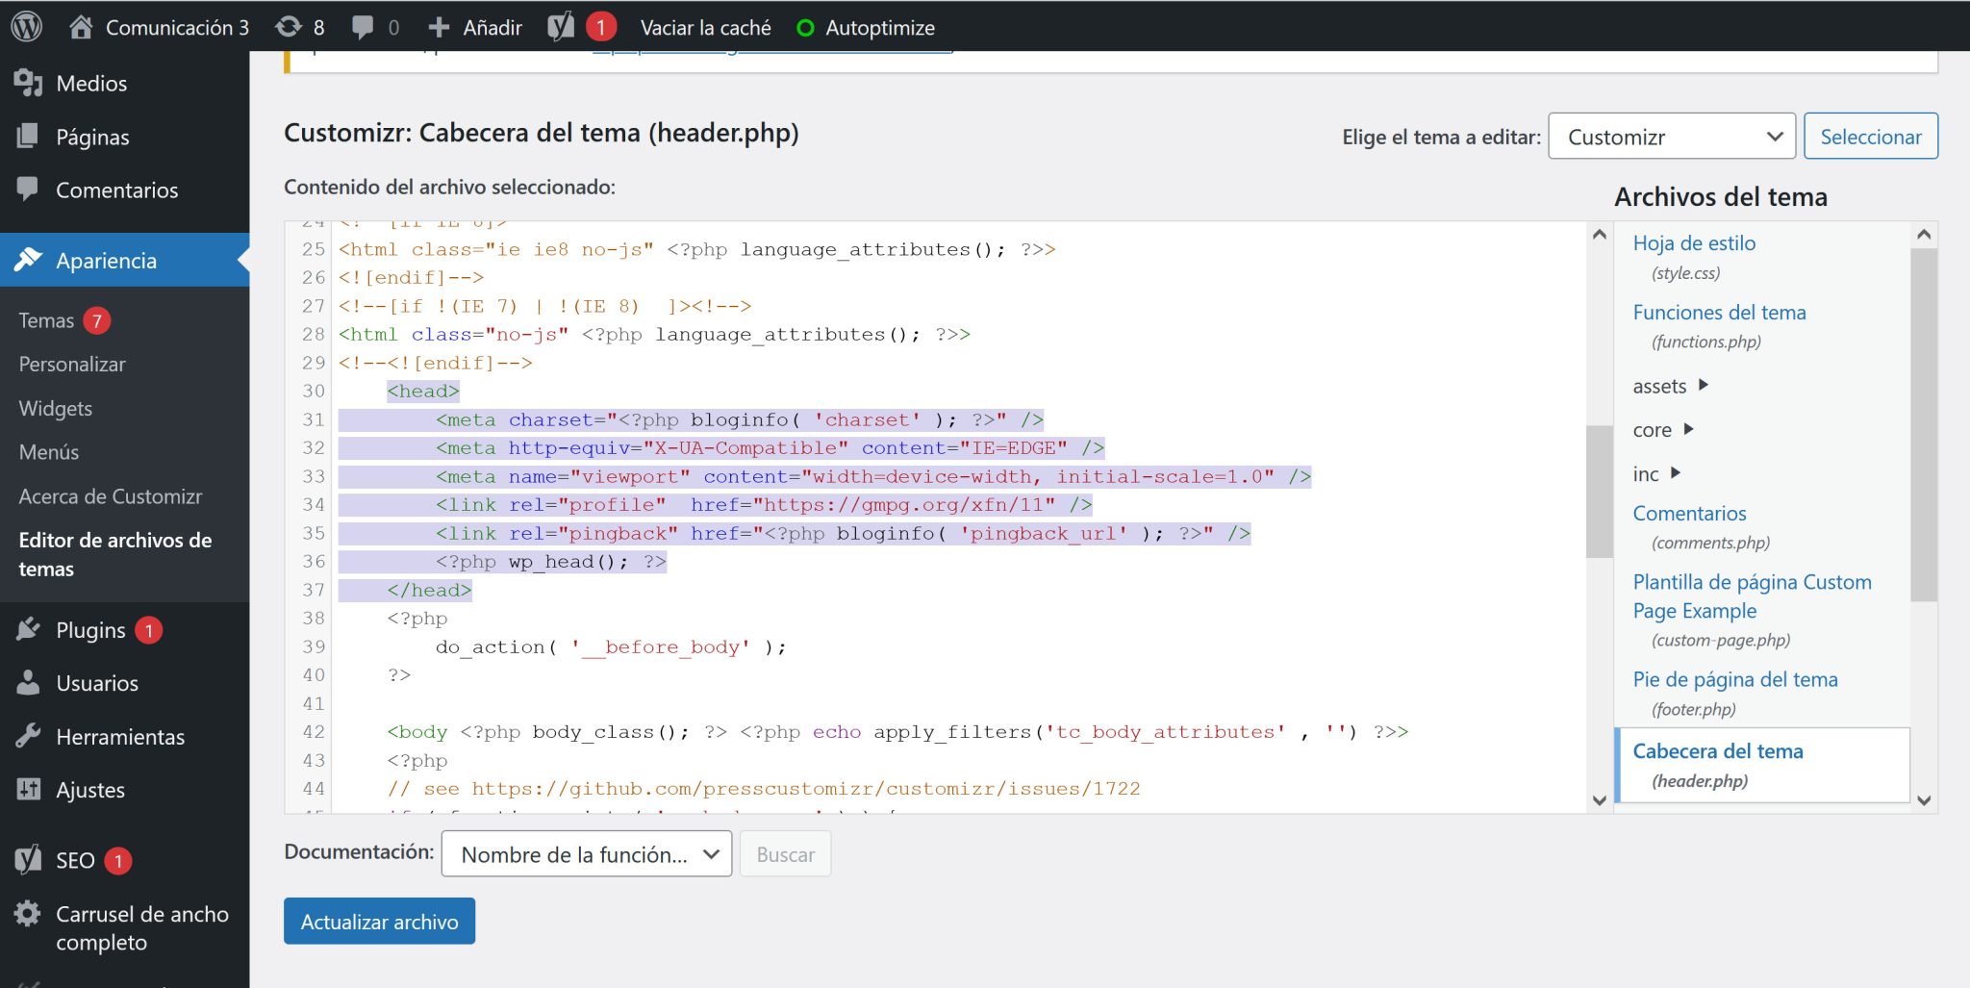Open comments bubble icon in admin bar
The height and width of the screenshot is (988, 1970).
[363, 27]
